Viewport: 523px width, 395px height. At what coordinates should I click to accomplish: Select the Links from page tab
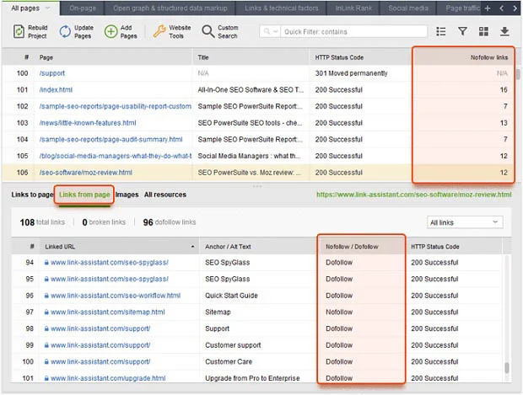84,195
